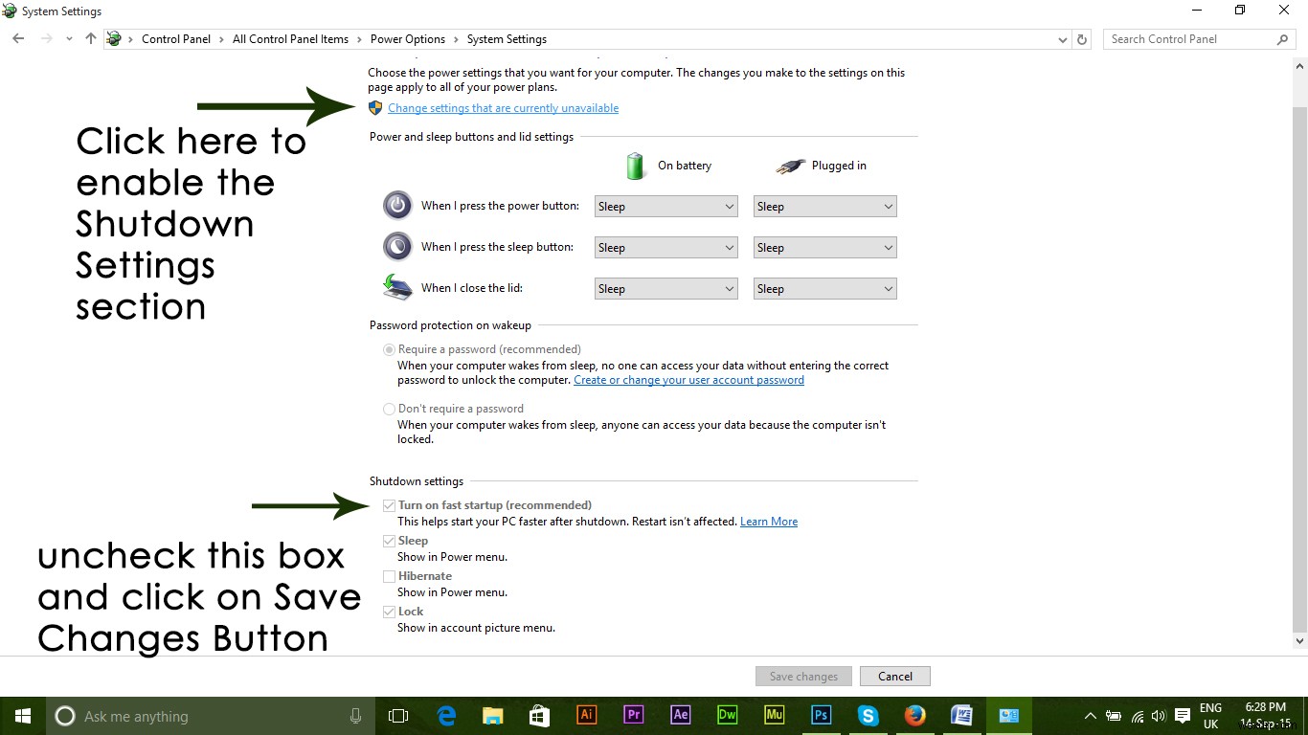The width and height of the screenshot is (1308, 735).
Task: Click vertical scrollbar down arrow
Action: (1299, 641)
